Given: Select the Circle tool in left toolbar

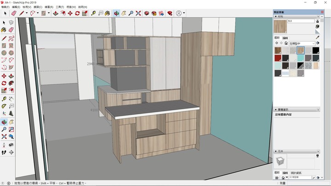Looking at the screenshot, I should tap(4, 53).
